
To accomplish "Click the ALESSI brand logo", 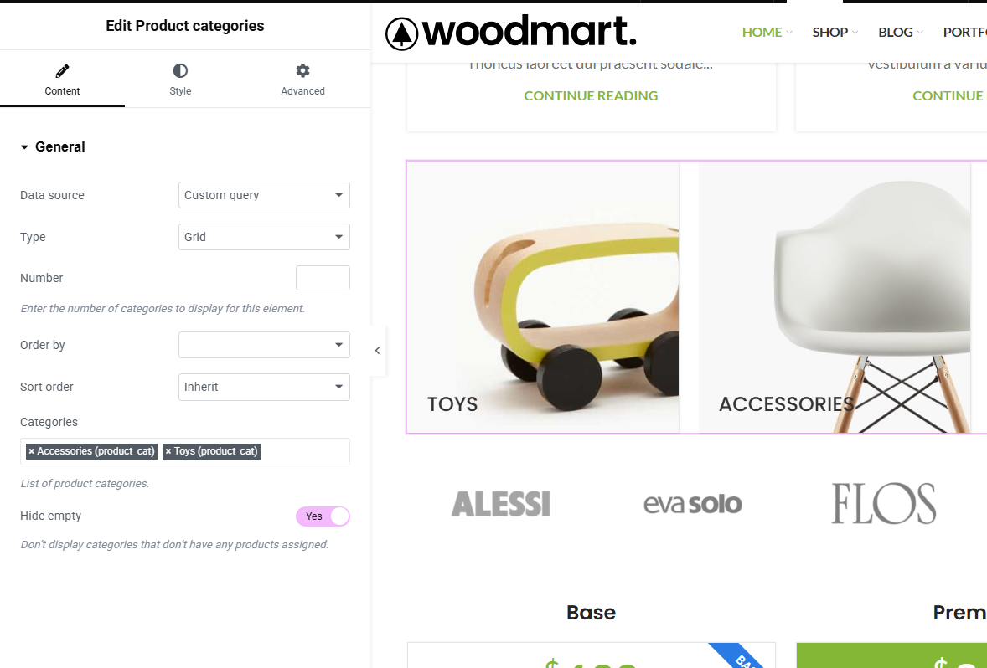I will (501, 504).
